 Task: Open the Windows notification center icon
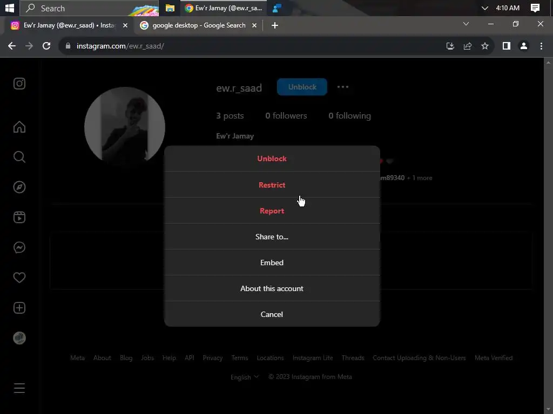coord(535,8)
